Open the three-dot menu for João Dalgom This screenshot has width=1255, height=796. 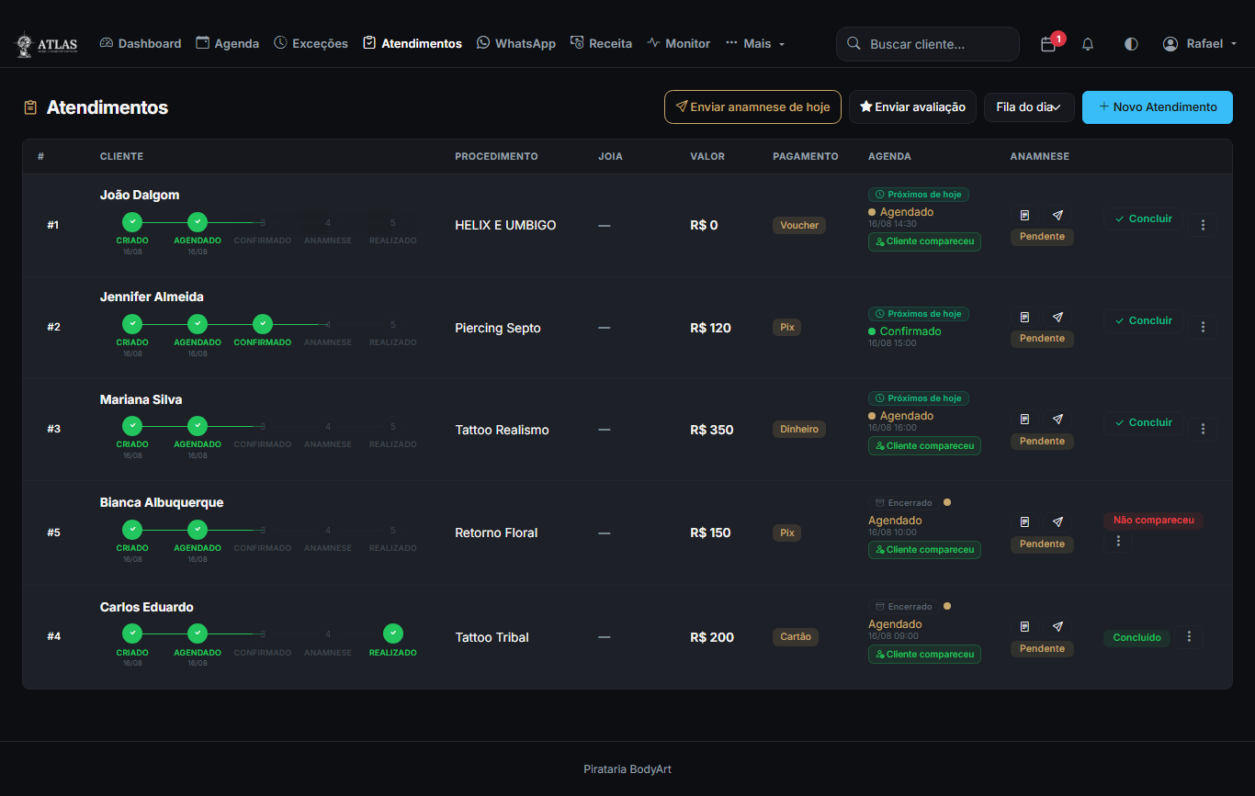1203,225
